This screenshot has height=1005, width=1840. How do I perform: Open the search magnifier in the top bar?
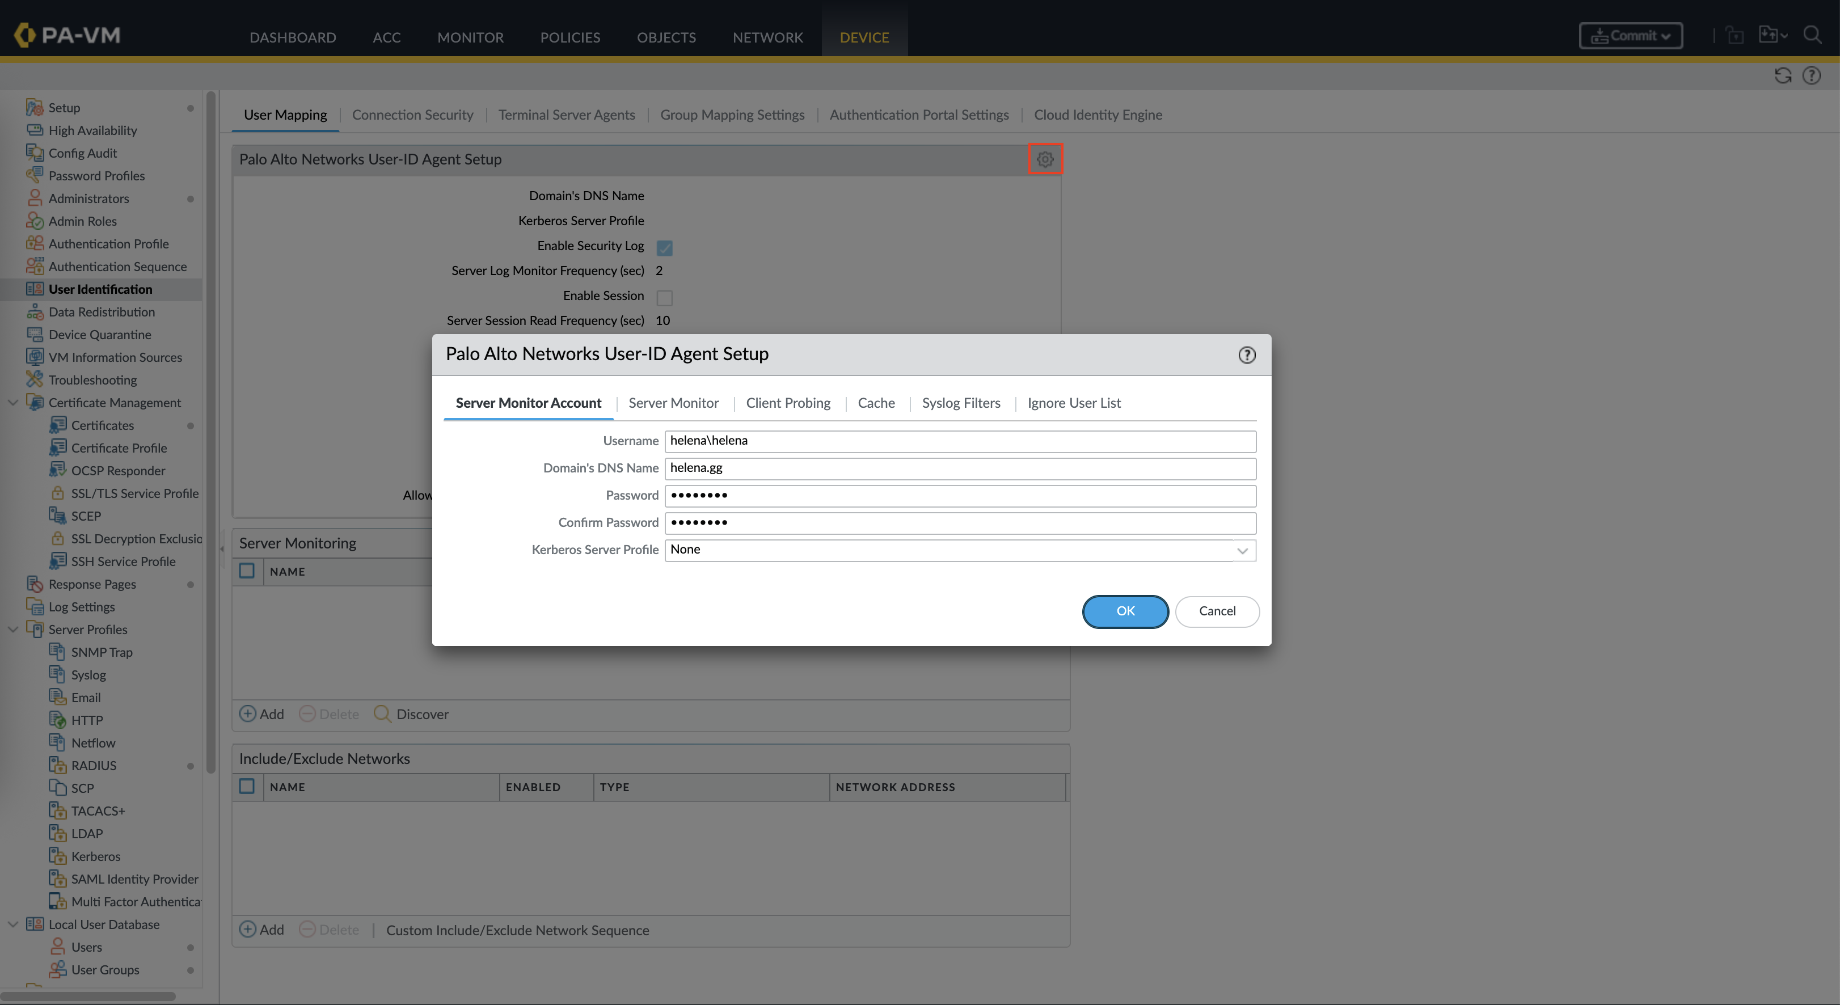(1812, 35)
